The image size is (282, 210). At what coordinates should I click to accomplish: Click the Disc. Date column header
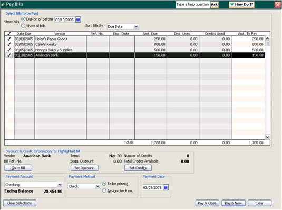[121, 33]
